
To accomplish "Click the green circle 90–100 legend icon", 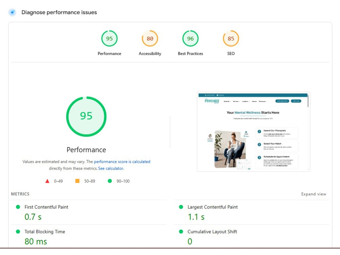I will pyautogui.click(x=110, y=181).
